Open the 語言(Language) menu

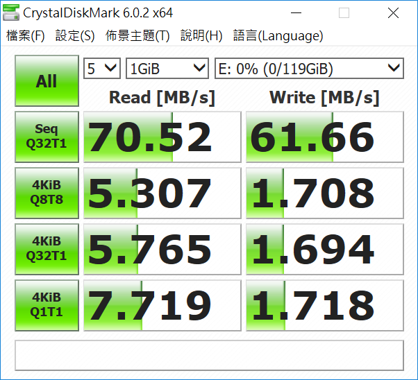[x=278, y=35]
